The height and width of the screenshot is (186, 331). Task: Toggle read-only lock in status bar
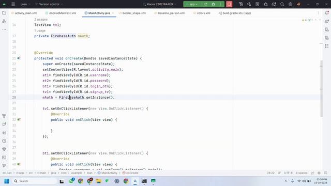312,173
